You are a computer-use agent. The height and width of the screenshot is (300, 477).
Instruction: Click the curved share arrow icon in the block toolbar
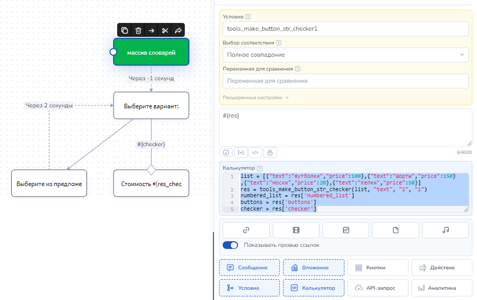tap(178, 31)
